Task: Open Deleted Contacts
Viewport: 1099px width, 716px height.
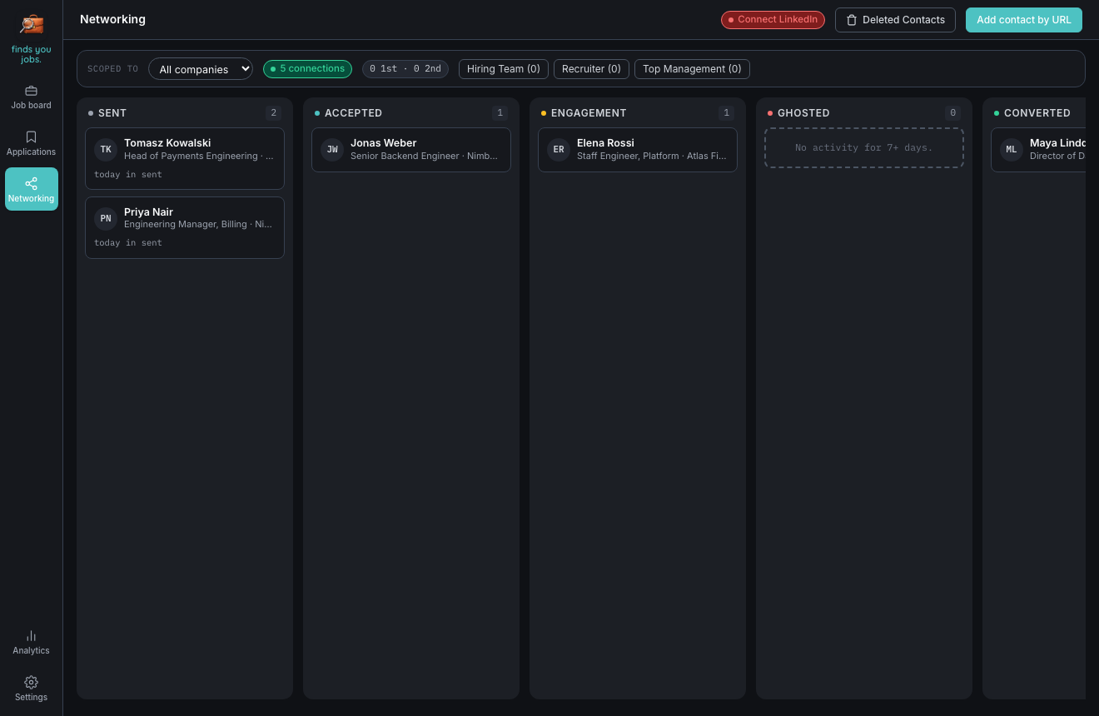Action: 895,20
